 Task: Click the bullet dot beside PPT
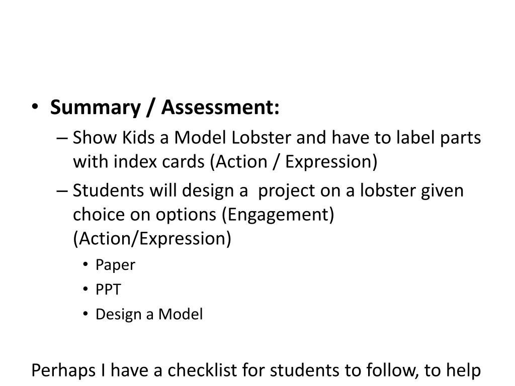[x=85, y=289]
